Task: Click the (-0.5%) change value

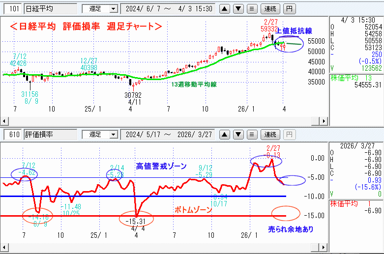Action: [x=370, y=61]
